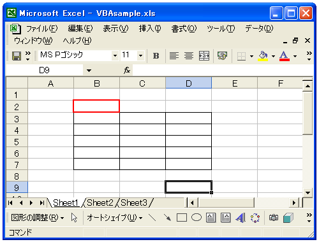Viewport: 319px width, 242px height.
Task: Select the Arrow drawing tool
Action: (167, 218)
